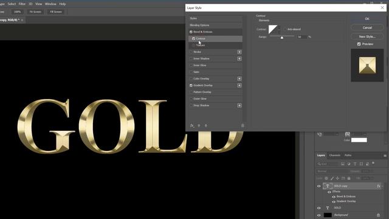Viewport: 389px width, 219px height.
Task: Filter layers by type layers icon
Action: coord(355,164)
